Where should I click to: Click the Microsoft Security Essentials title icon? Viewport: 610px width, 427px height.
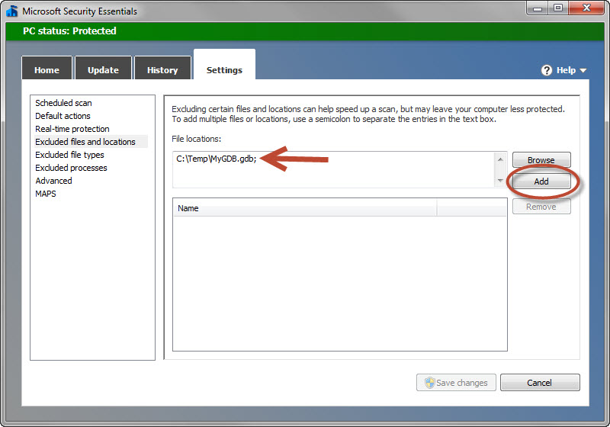tap(12, 11)
